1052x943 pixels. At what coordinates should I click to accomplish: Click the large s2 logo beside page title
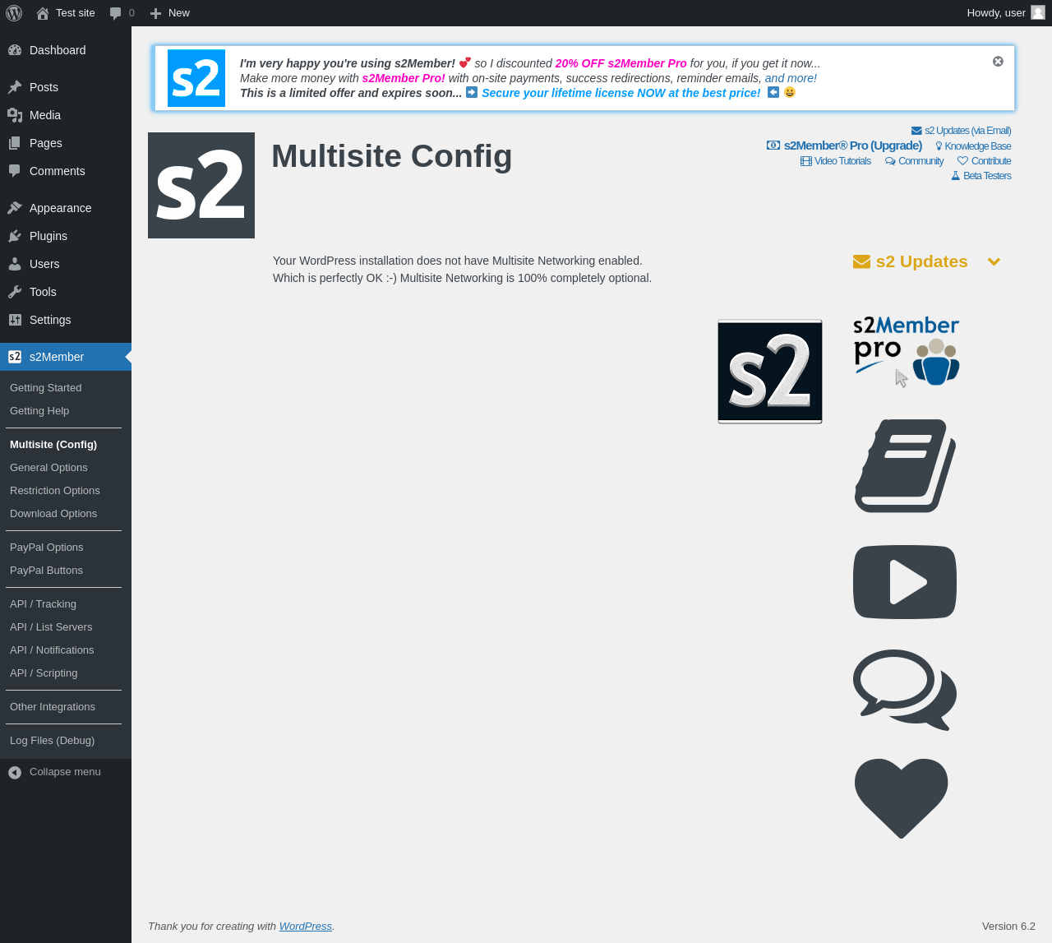[x=201, y=186]
